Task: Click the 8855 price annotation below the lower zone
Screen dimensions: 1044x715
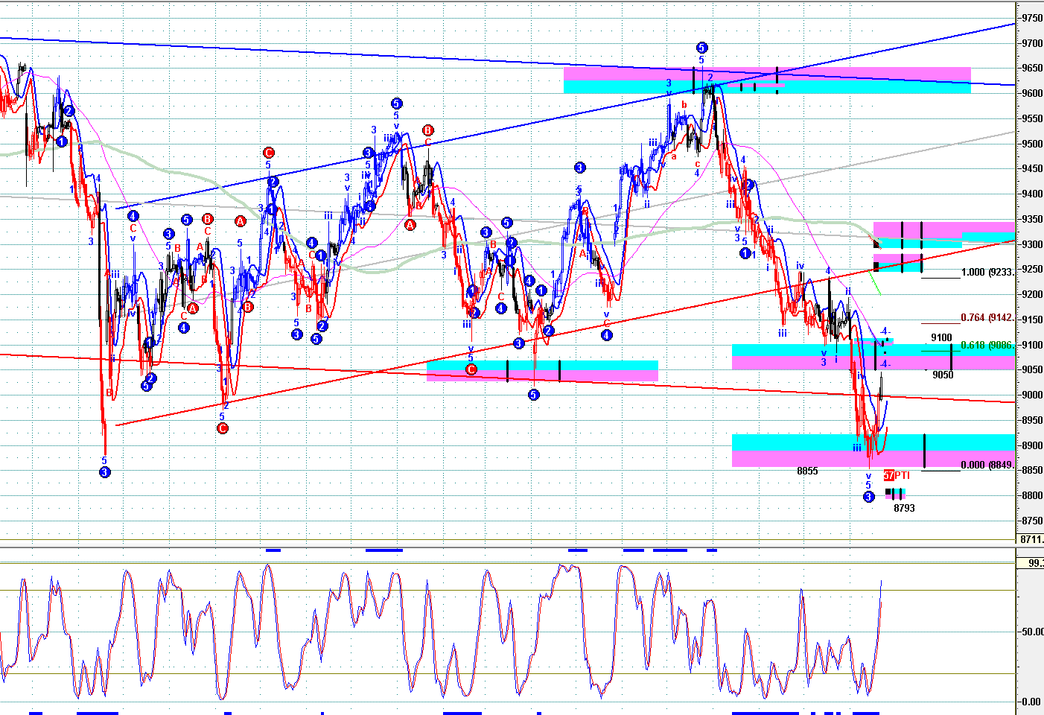Action: tap(807, 471)
